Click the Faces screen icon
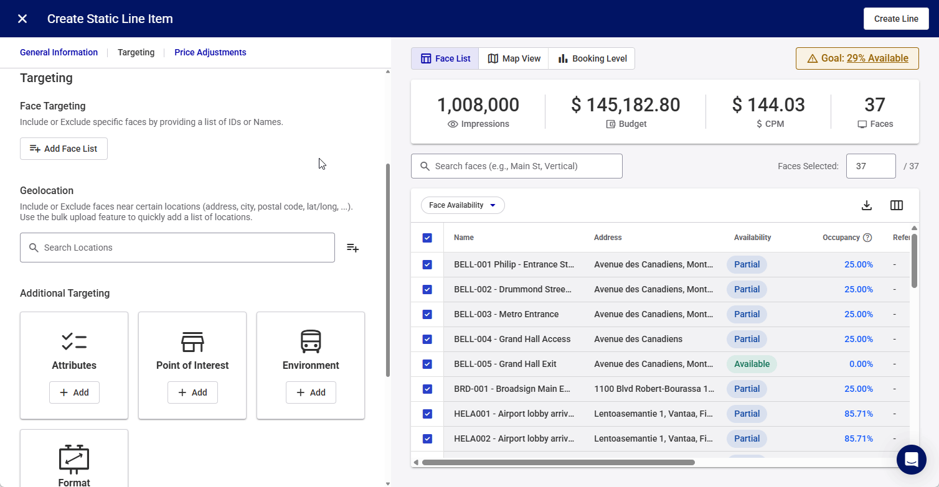The height and width of the screenshot is (487, 939). pos(862,124)
